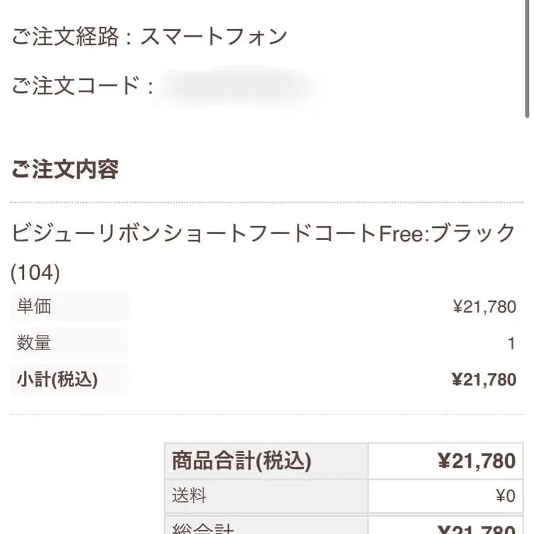Viewport: 534px width, 534px height.
Task: Click the ご注文経路 label text
Action: (x=65, y=37)
